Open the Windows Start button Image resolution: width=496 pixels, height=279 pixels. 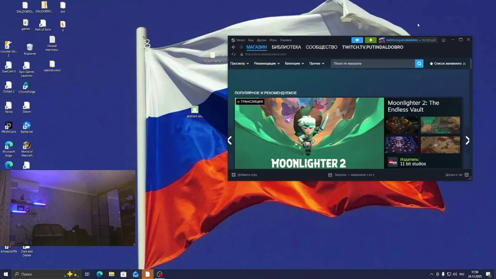(x=6, y=274)
